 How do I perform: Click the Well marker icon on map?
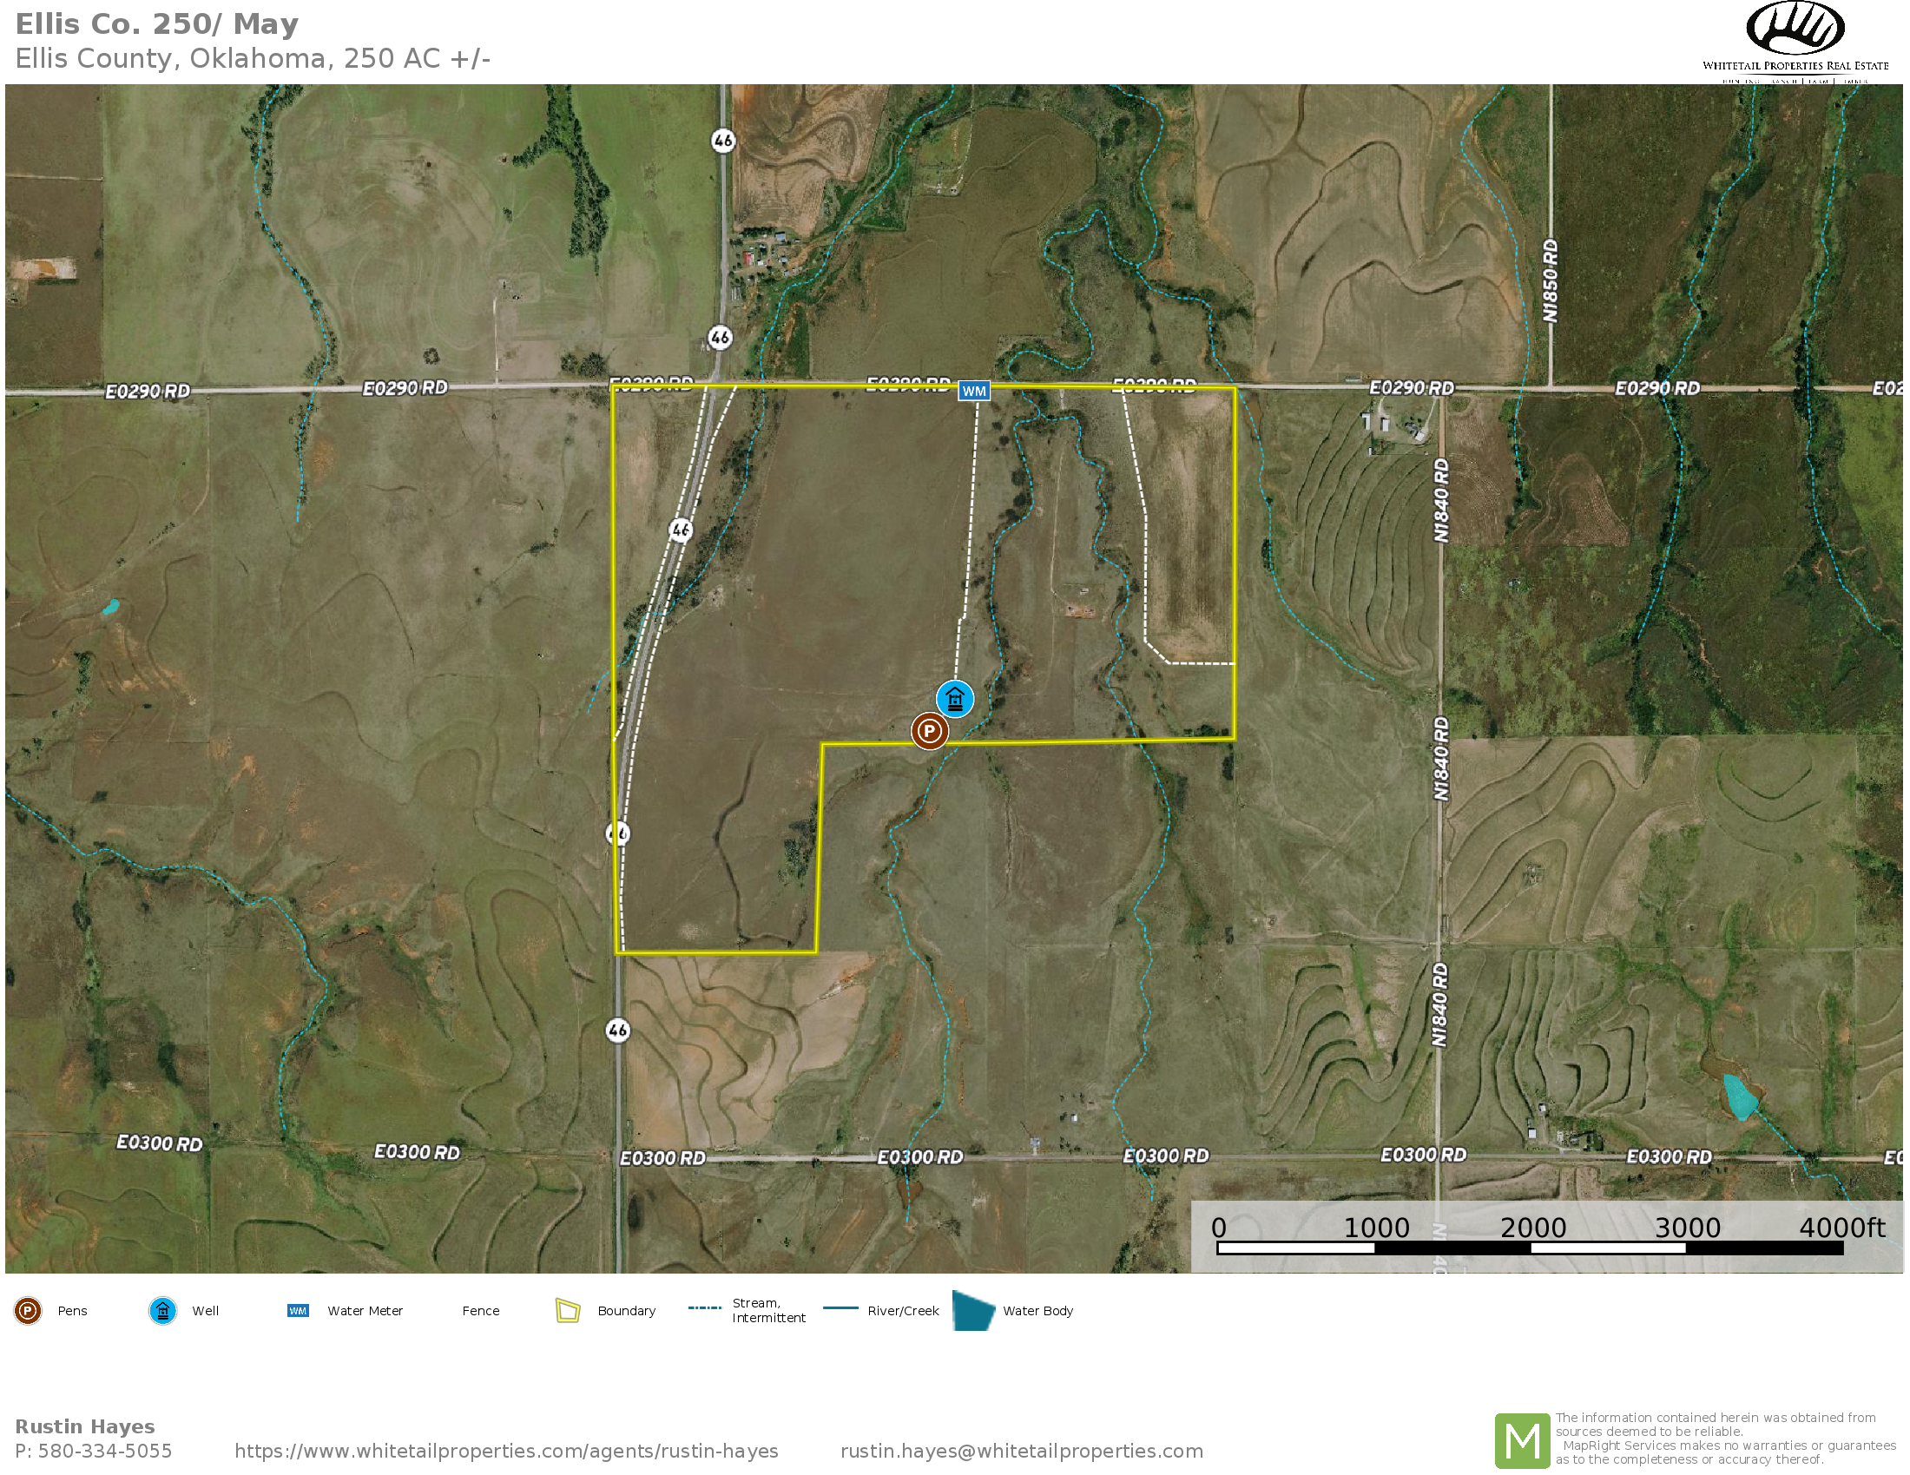pos(954,699)
